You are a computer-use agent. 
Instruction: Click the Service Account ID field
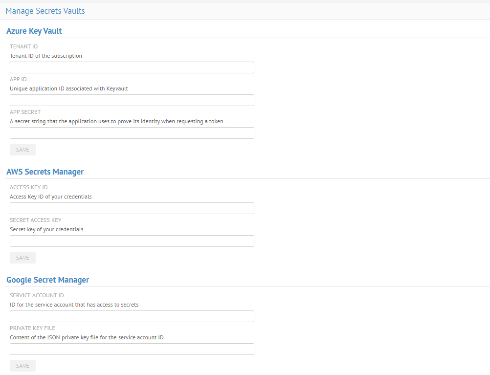click(x=132, y=316)
